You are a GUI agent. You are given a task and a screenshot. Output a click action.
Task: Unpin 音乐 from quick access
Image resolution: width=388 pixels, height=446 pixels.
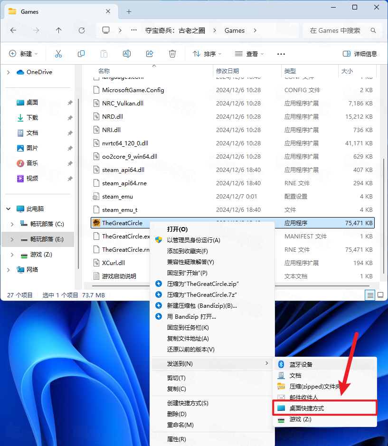pos(70,163)
